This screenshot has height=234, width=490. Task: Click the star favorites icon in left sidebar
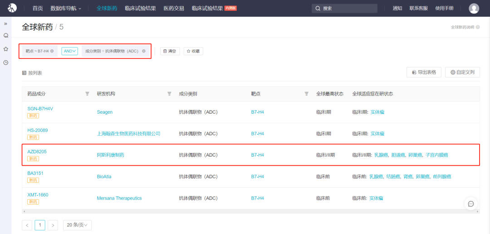click(x=6, y=49)
